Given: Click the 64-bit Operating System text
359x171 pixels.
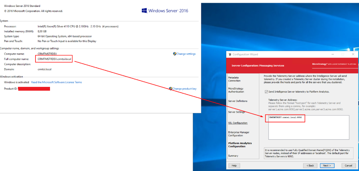Looking at the screenshot, I should [x=64, y=36].
